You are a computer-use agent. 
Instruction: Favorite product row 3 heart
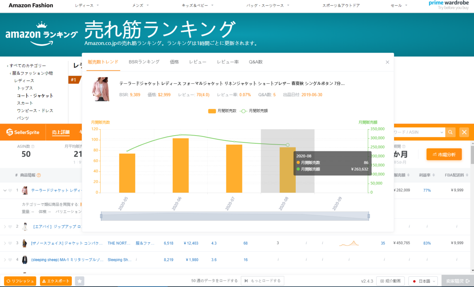[10, 243]
